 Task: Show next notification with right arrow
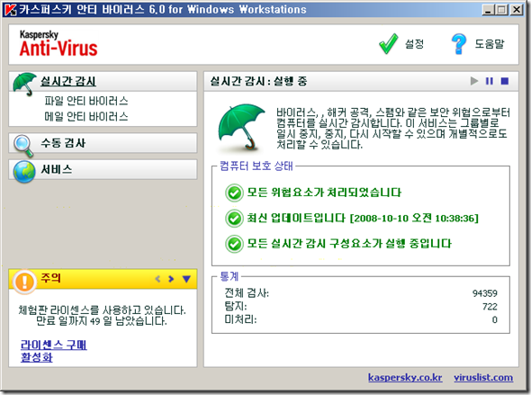tap(171, 279)
